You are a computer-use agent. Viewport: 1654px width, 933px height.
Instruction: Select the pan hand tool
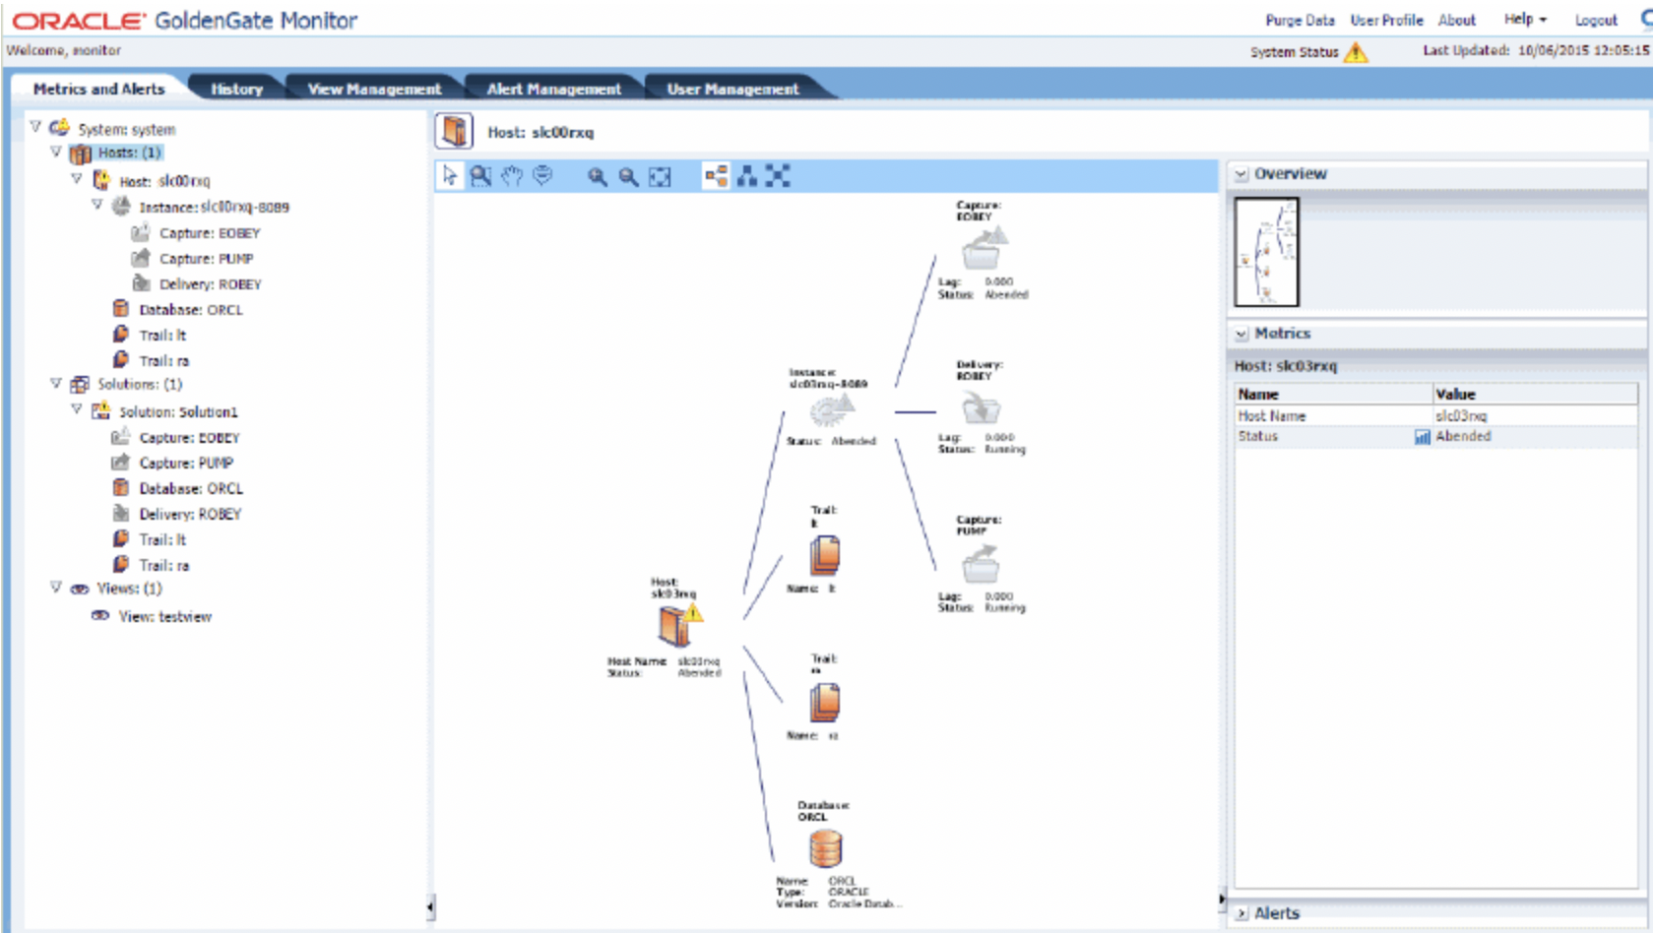coord(512,177)
